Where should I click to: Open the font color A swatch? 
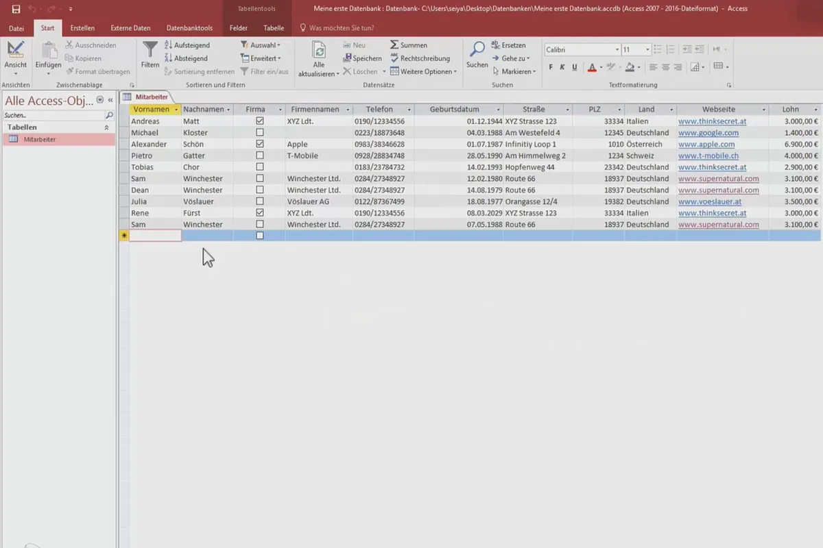click(593, 67)
